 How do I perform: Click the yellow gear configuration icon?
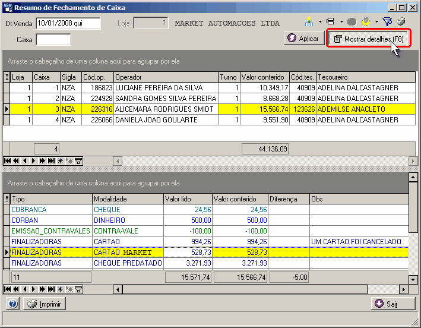(366, 21)
